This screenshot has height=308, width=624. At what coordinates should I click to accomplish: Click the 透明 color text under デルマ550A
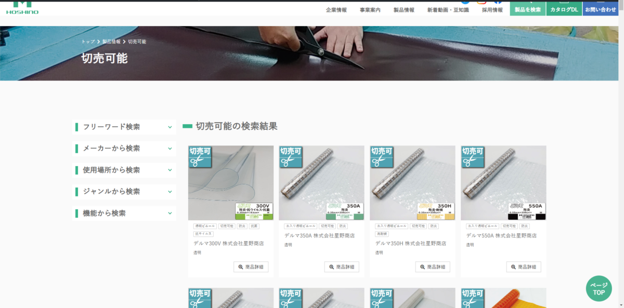coord(470,245)
